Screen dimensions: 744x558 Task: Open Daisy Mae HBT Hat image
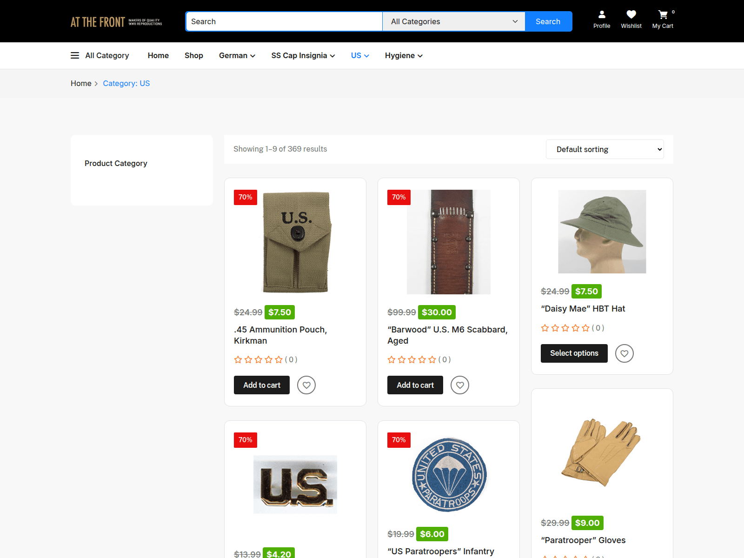point(602,232)
